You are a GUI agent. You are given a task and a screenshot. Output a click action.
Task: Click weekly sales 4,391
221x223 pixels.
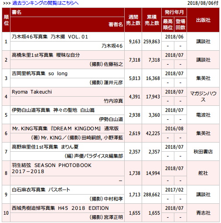pyautogui.click(x=135, y=97)
